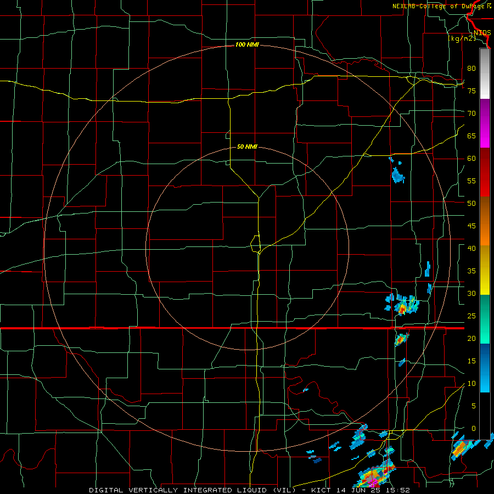Click the scale value 35
Viewport: 494px width, 494px height.
coord(471,271)
